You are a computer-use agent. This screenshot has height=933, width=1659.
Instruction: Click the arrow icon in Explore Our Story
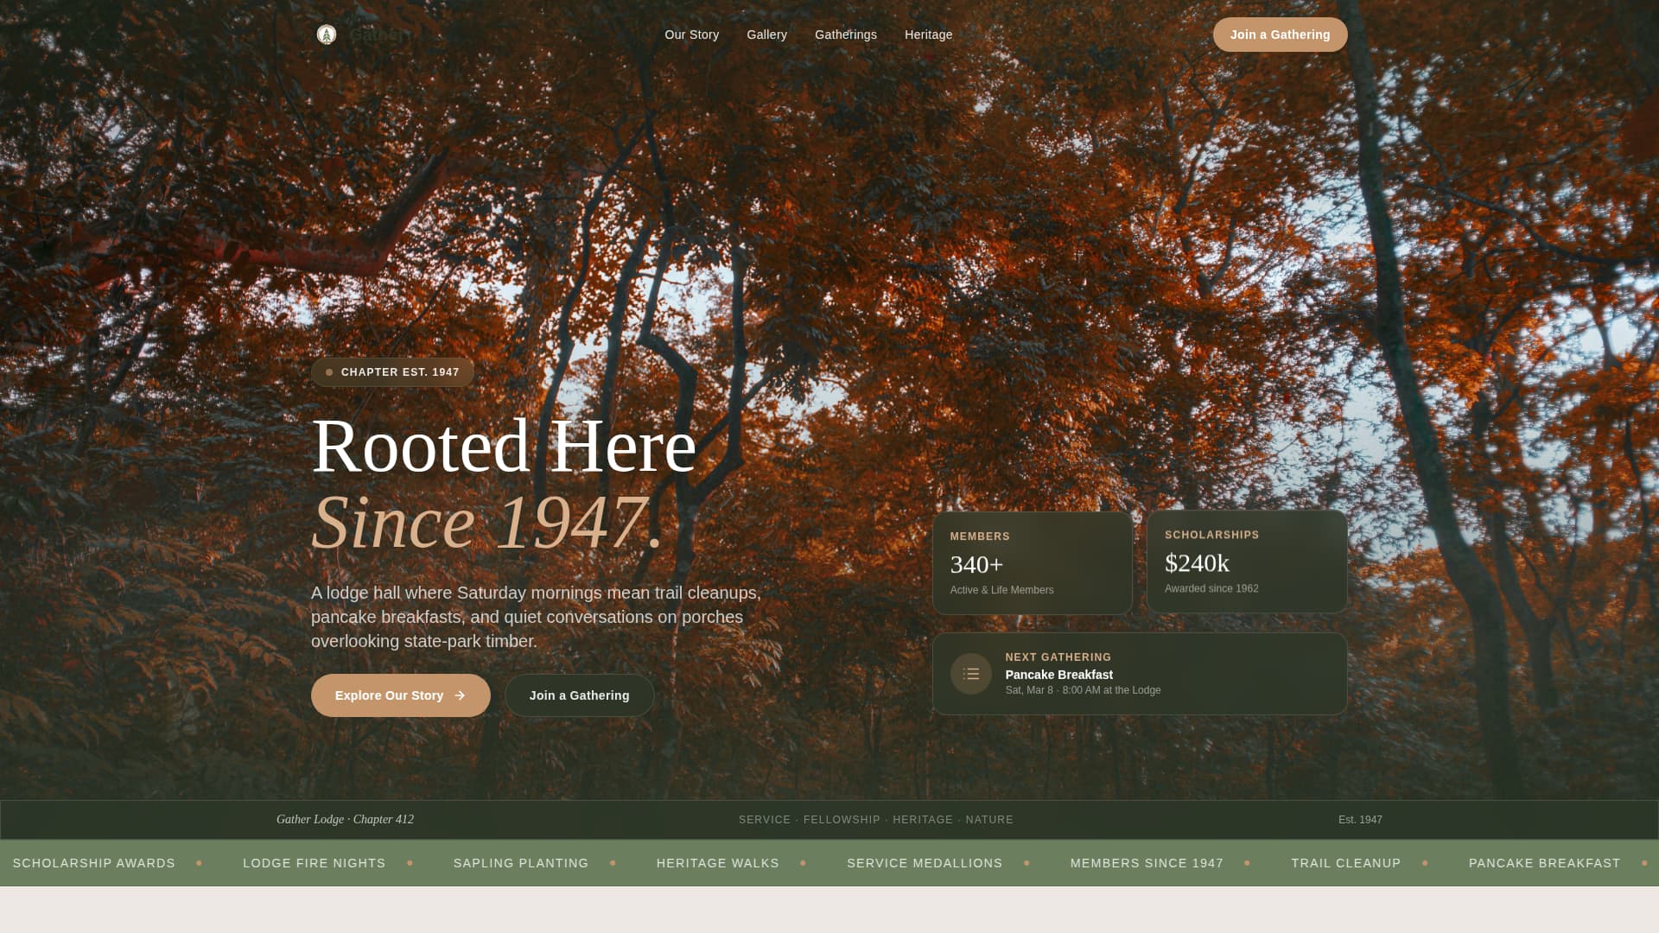point(459,695)
